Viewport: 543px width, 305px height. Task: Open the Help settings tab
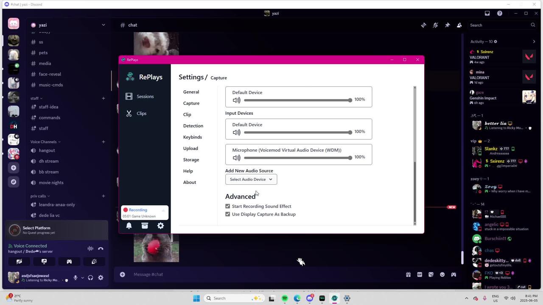tap(188, 171)
